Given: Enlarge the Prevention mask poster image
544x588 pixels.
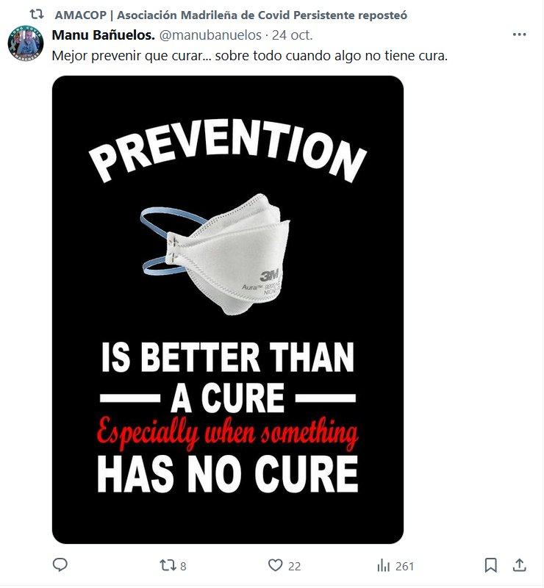Looking at the screenshot, I should [x=228, y=309].
